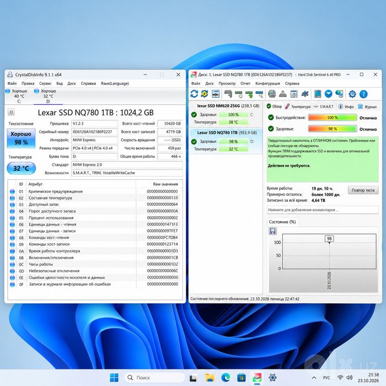The image size is (386, 386).
Task: Click the globe-and-monitor network icon
Action: (339, 94)
